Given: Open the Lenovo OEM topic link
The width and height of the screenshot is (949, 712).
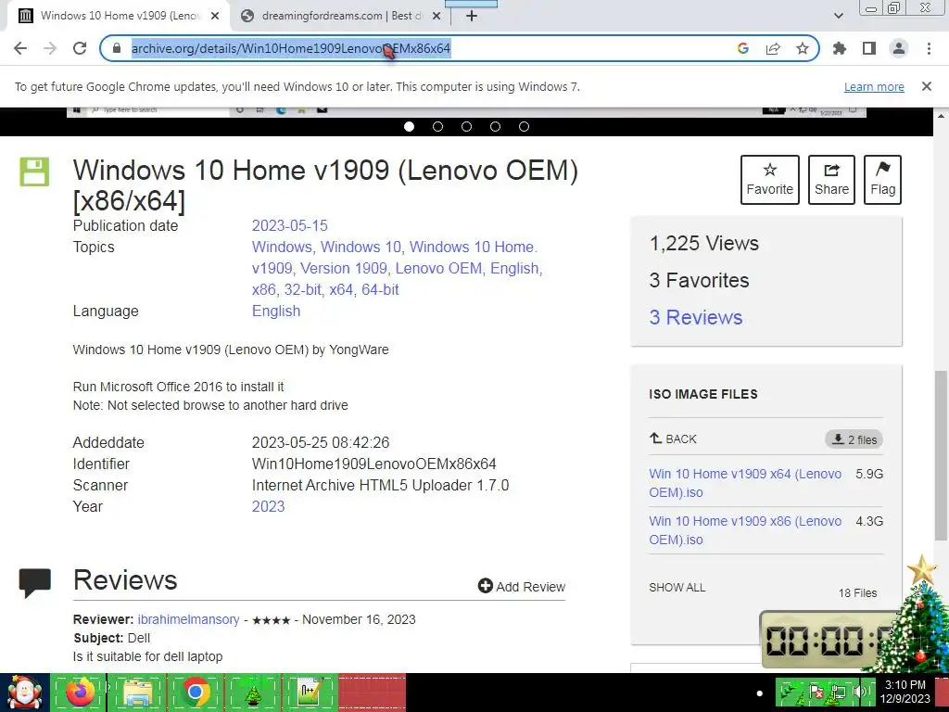Looking at the screenshot, I should tap(438, 268).
